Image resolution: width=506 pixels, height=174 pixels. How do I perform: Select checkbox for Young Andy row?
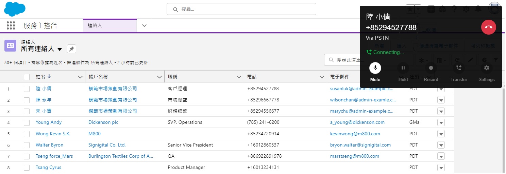click(27, 122)
